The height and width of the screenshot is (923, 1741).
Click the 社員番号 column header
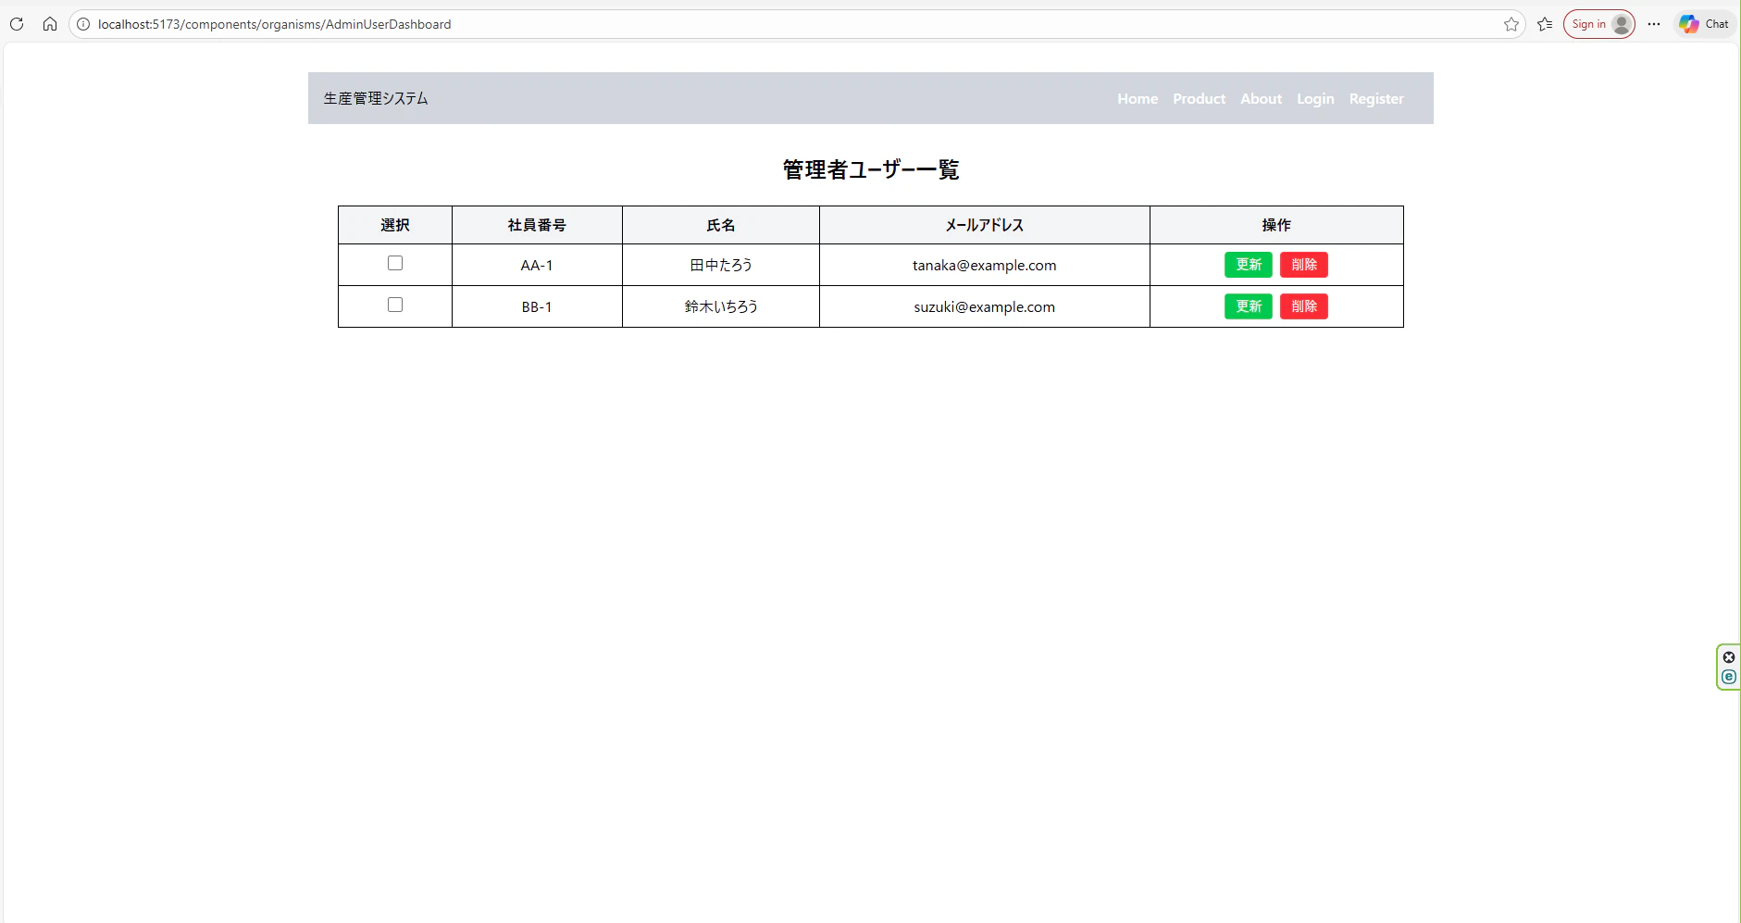click(537, 225)
